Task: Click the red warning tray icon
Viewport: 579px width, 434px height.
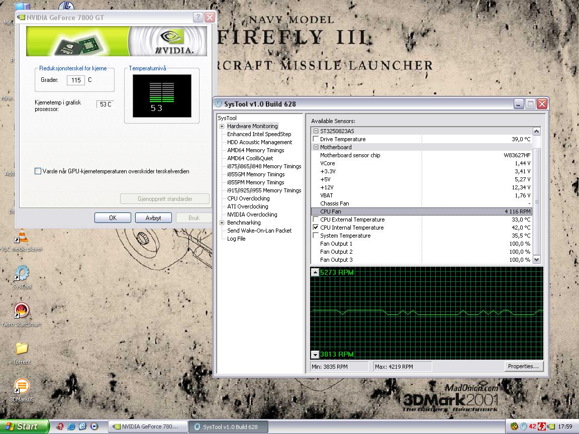Action: (x=542, y=426)
